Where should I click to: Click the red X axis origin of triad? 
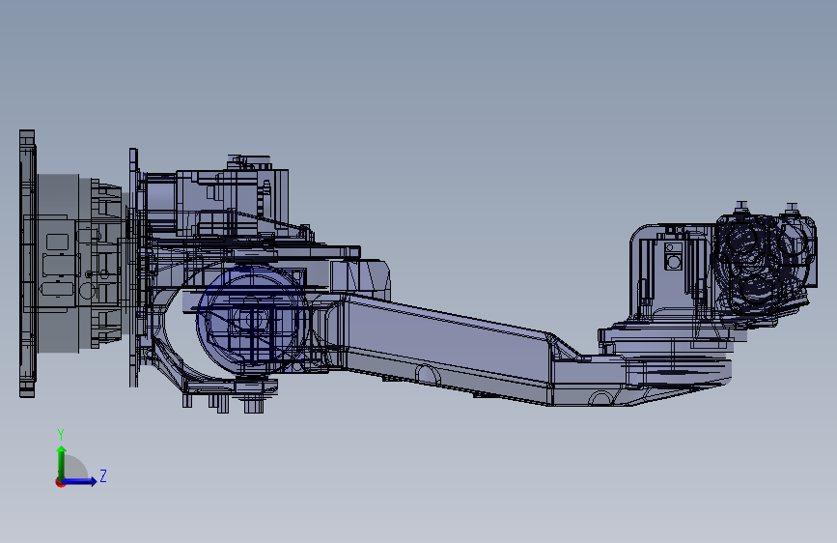(60, 482)
